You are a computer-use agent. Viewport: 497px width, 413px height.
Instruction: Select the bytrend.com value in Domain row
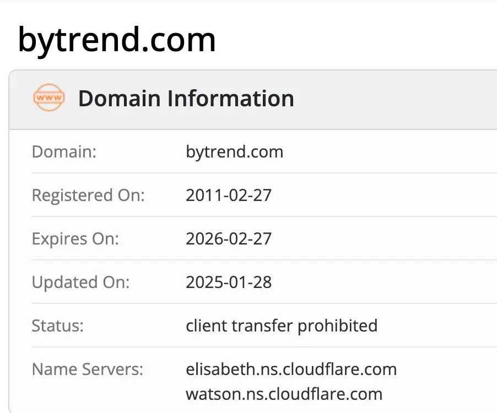(234, 151)
